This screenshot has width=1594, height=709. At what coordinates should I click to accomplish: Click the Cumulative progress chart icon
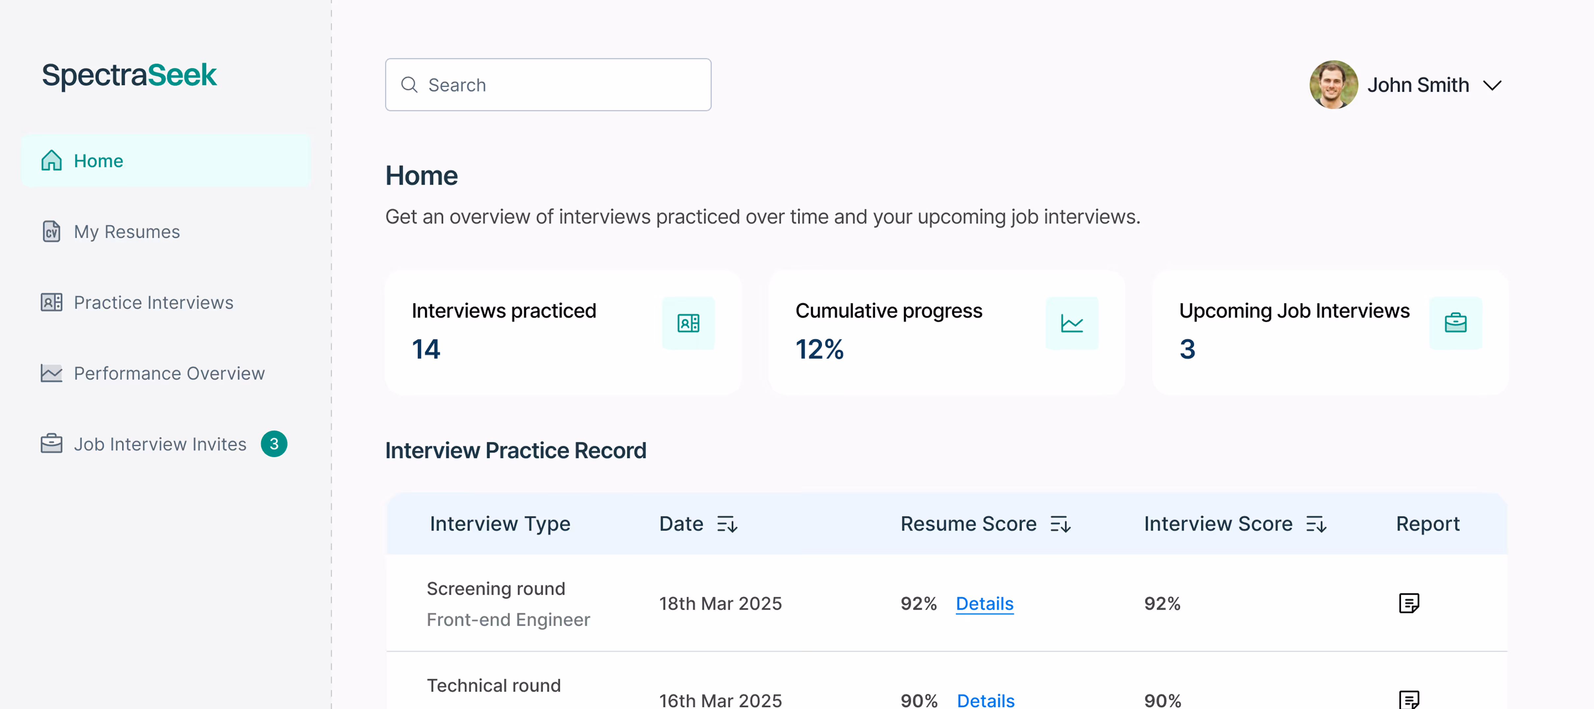(x=1072, y=323)
